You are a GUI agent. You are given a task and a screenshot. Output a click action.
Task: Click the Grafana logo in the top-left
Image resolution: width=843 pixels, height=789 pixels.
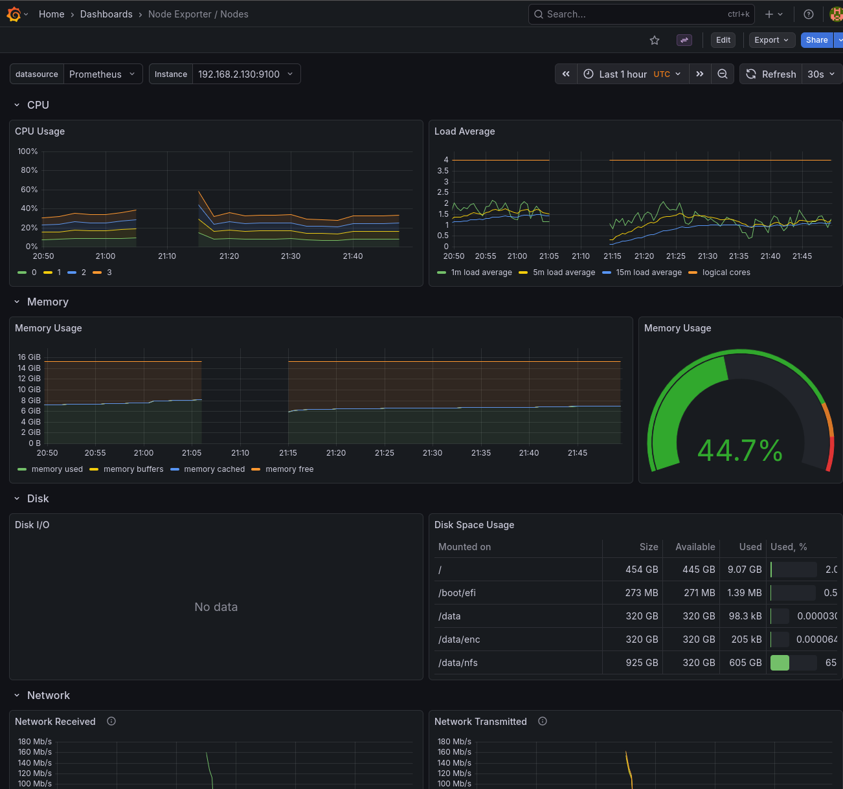pyautogui.click(x=14, y=14)
